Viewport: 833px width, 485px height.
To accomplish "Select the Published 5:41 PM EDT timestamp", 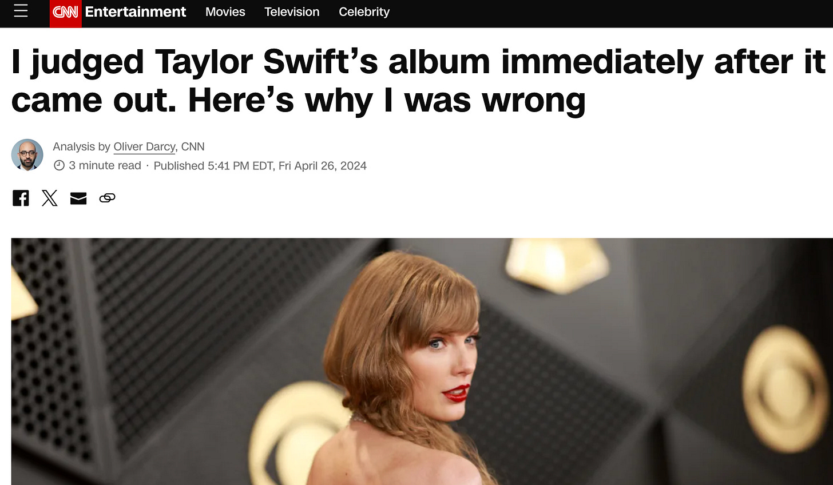I will click(260, 166).
